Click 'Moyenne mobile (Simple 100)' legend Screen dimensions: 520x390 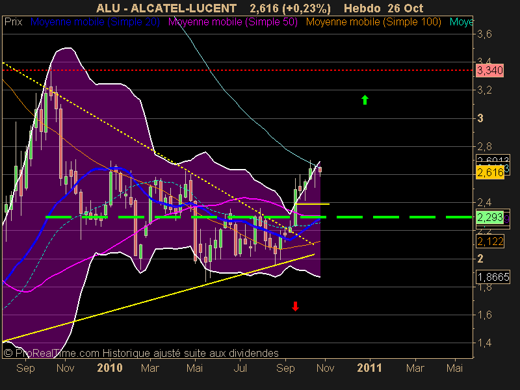[373, 22]
